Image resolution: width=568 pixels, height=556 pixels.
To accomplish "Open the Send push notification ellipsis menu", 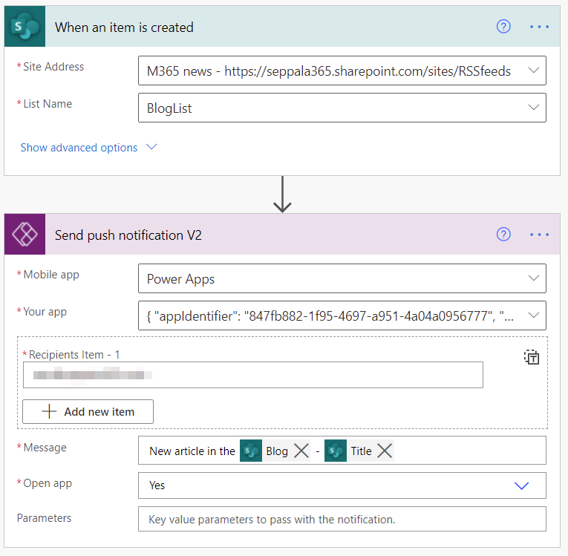I will (539, 235).
